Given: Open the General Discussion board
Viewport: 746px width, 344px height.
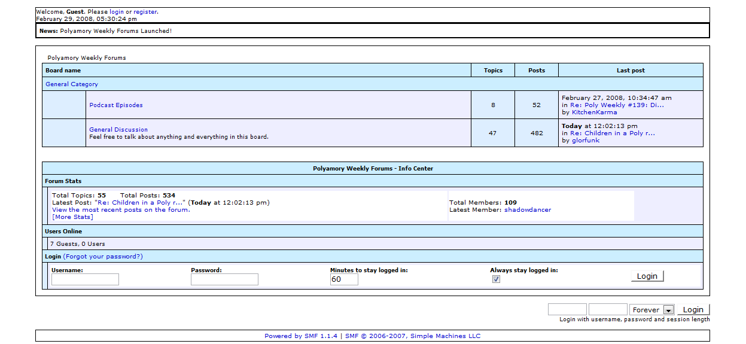Looking at the screenshot, I should 118,130.
